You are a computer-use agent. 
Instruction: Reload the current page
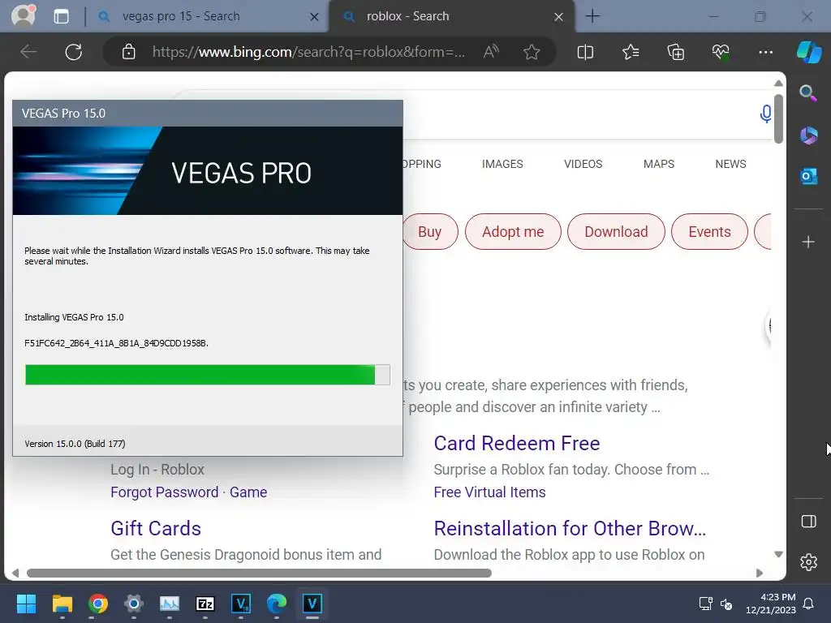pyautogui.click(x=74, y=52)
